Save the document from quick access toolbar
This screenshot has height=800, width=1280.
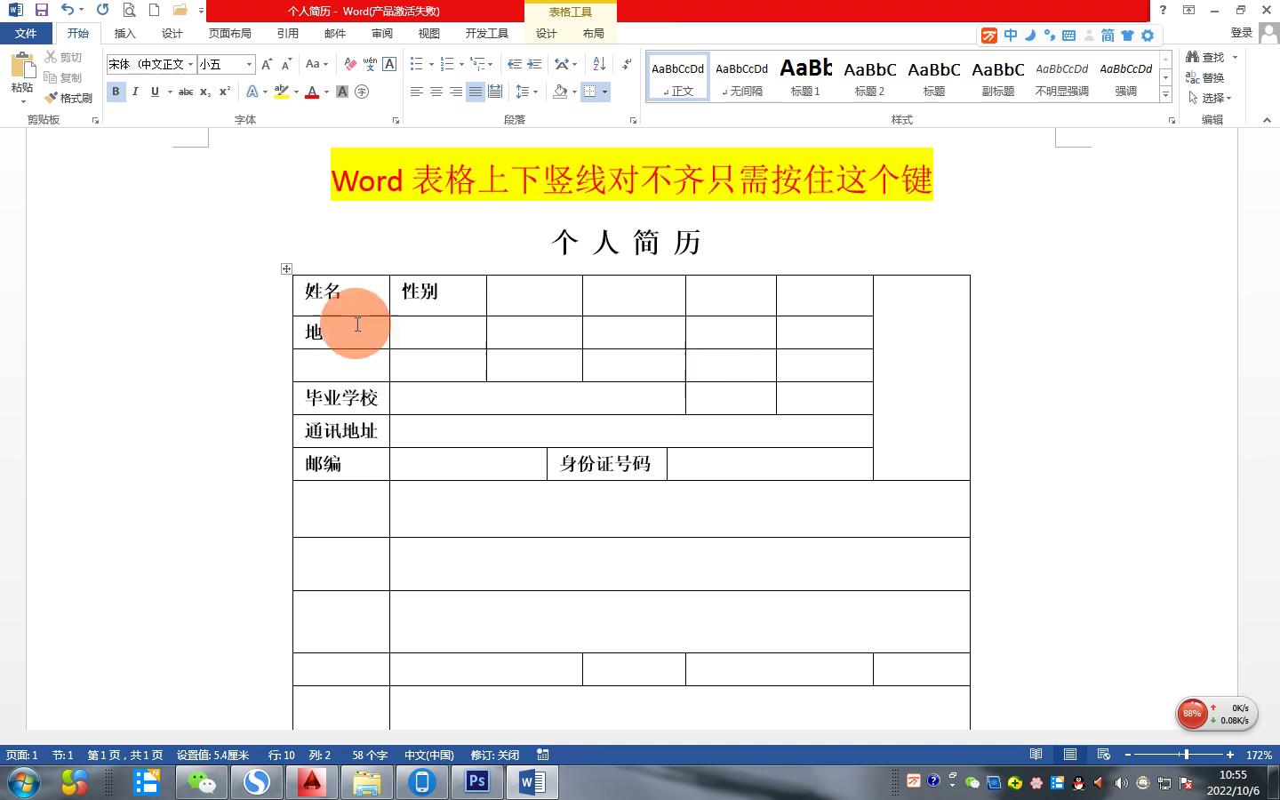click(41, 11)
